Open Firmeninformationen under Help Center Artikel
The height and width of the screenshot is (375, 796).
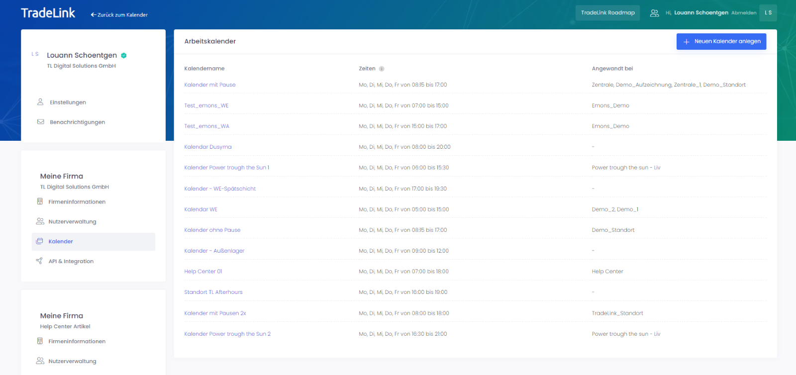77,342
